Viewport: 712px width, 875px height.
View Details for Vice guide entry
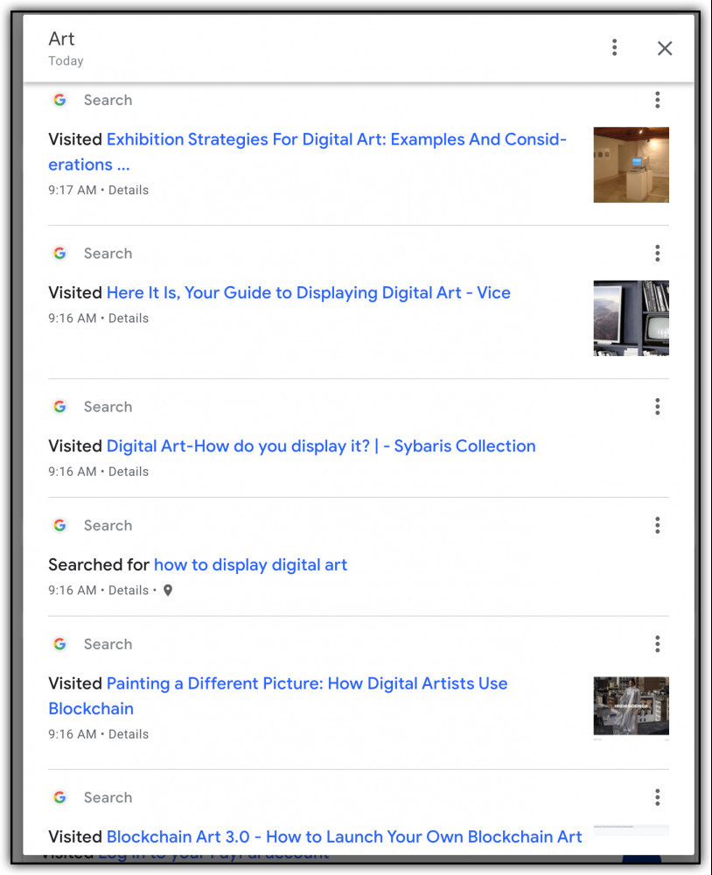129,318
